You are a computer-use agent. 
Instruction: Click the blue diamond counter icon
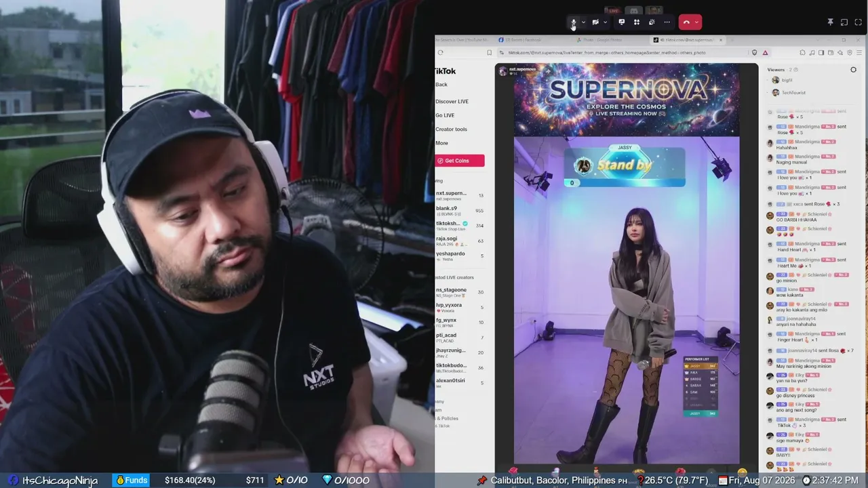[x=327, y=480]
